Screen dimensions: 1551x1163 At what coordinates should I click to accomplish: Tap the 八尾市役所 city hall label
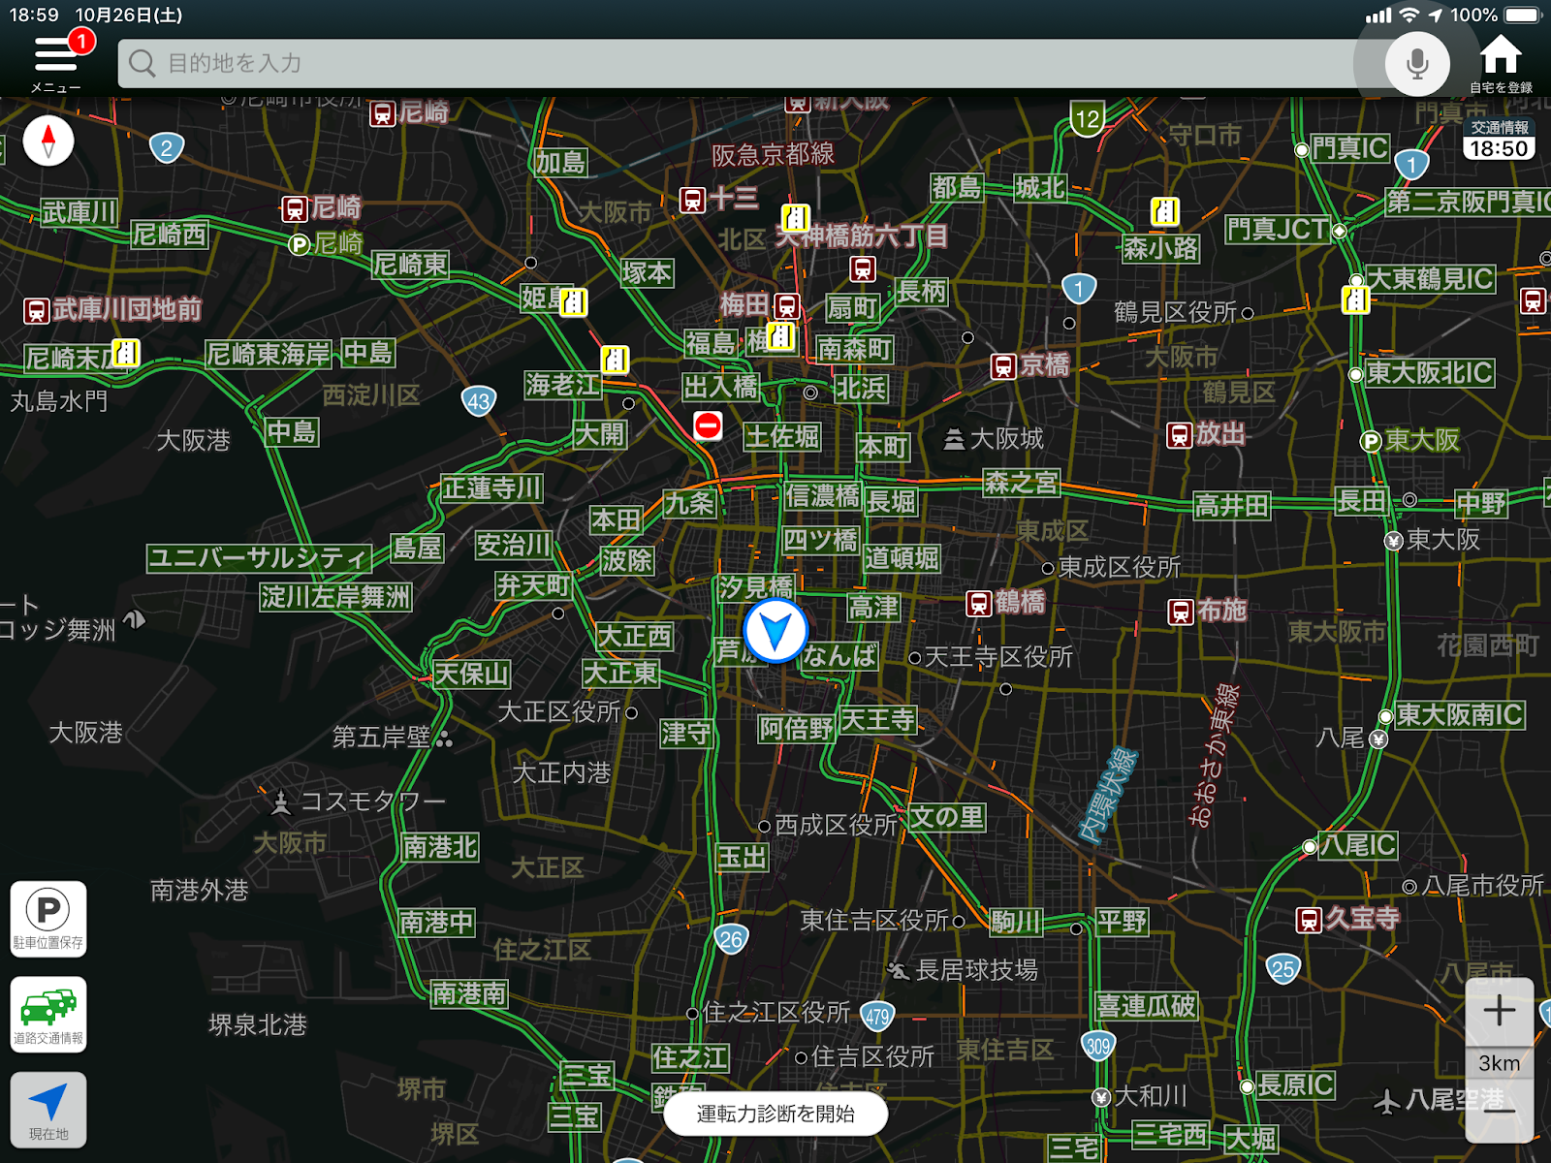(x=1483, y=886)
